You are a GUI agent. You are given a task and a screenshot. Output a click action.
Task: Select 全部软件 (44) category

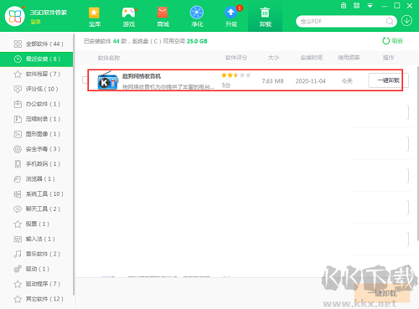[x=37, y=44]
